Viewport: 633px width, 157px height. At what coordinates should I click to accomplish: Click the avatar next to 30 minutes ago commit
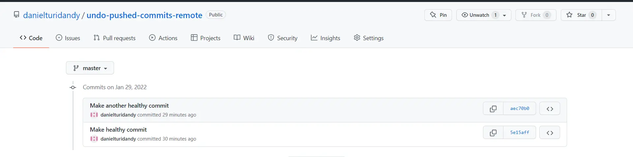[x=94, y=139]
